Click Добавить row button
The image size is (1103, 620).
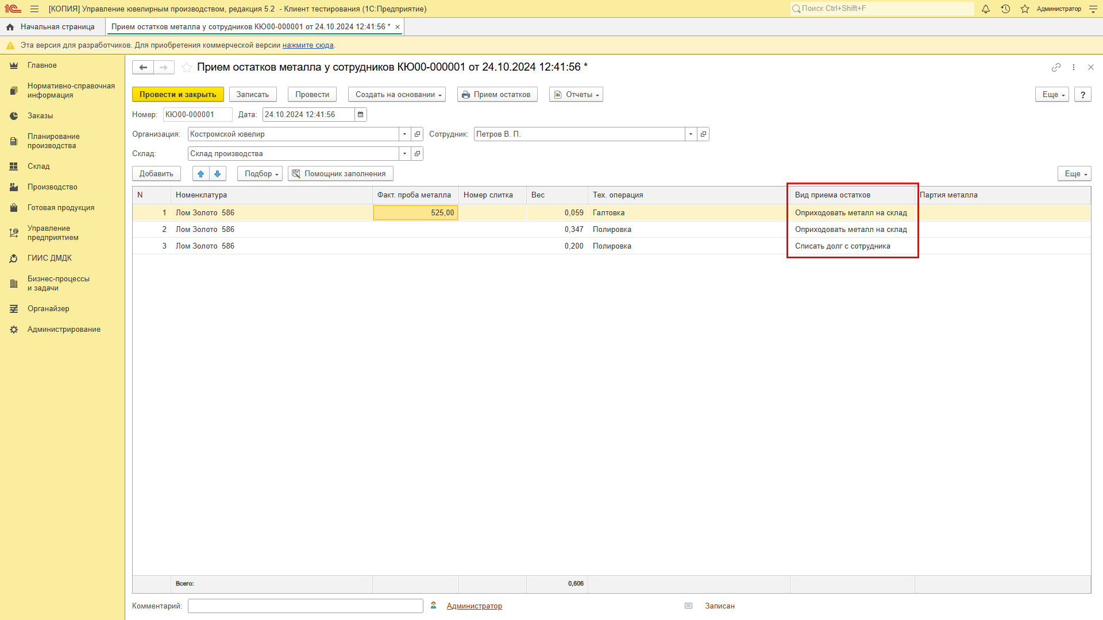point(156,174)
